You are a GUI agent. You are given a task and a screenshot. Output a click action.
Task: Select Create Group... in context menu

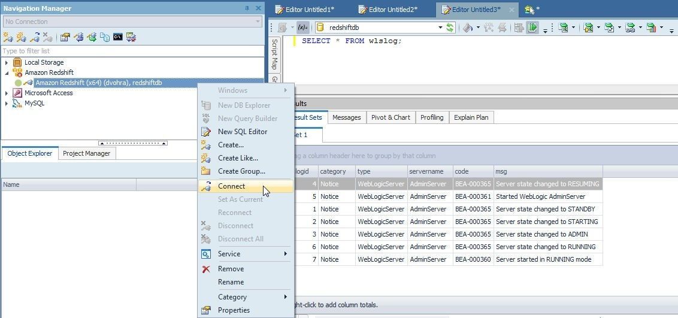point(246,171)
